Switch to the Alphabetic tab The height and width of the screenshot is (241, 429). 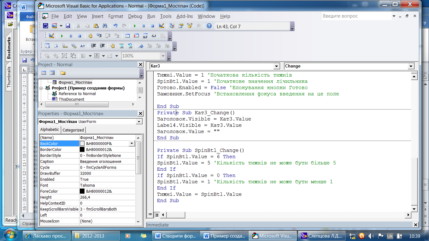pos(49,129)
